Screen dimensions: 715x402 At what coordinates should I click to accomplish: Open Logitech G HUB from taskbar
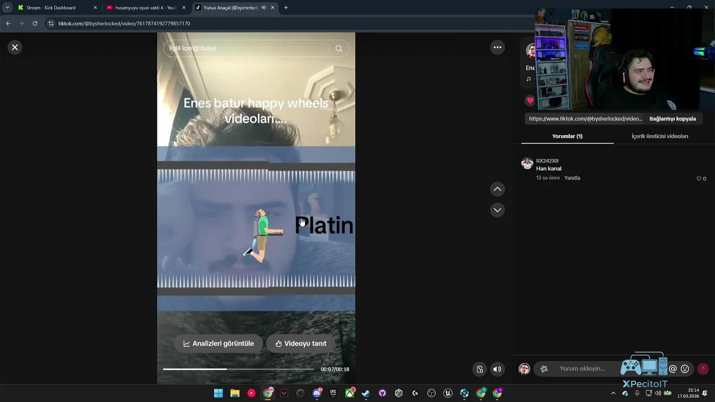tap(415, 393)
